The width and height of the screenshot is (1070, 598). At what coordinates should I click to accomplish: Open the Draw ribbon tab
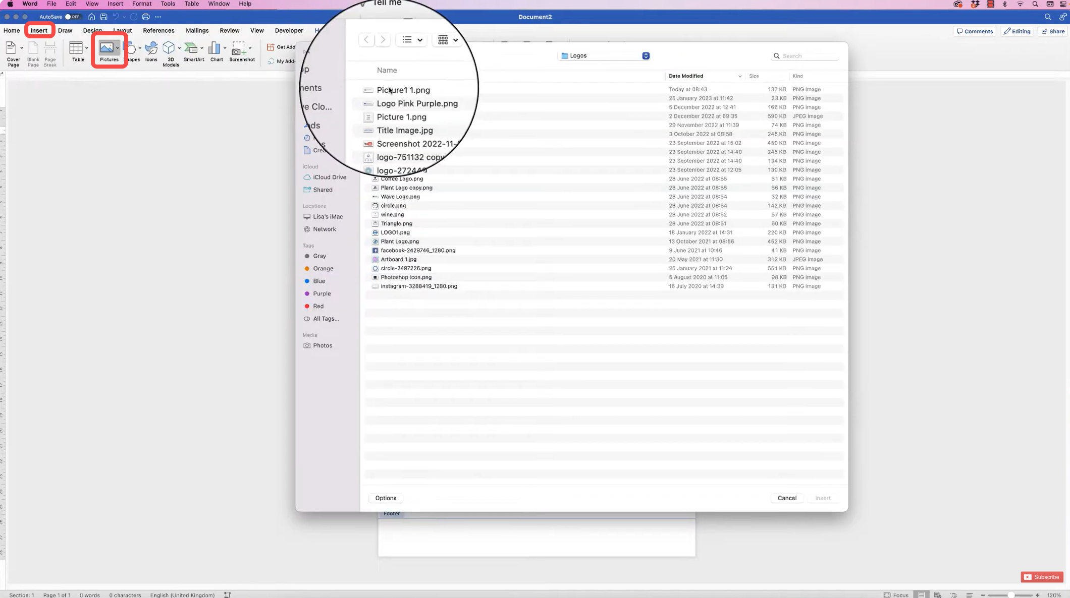pos(65,30)
